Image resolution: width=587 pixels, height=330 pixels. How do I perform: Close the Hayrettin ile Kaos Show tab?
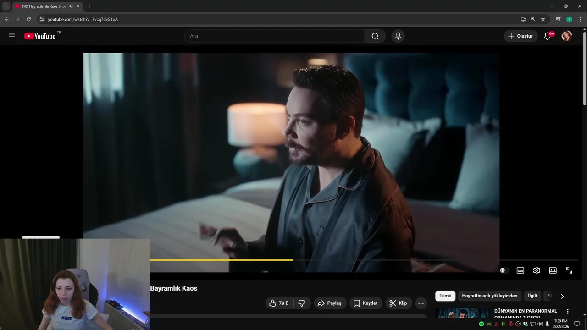pyautogui.click(x=78, y=6)
